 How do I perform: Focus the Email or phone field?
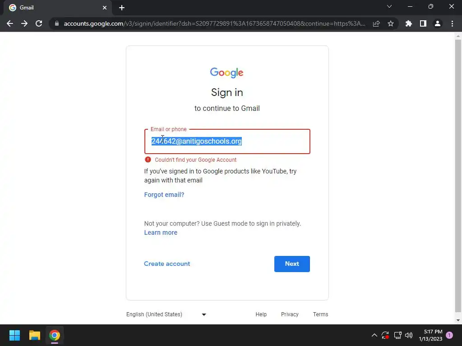coord(227,141)
